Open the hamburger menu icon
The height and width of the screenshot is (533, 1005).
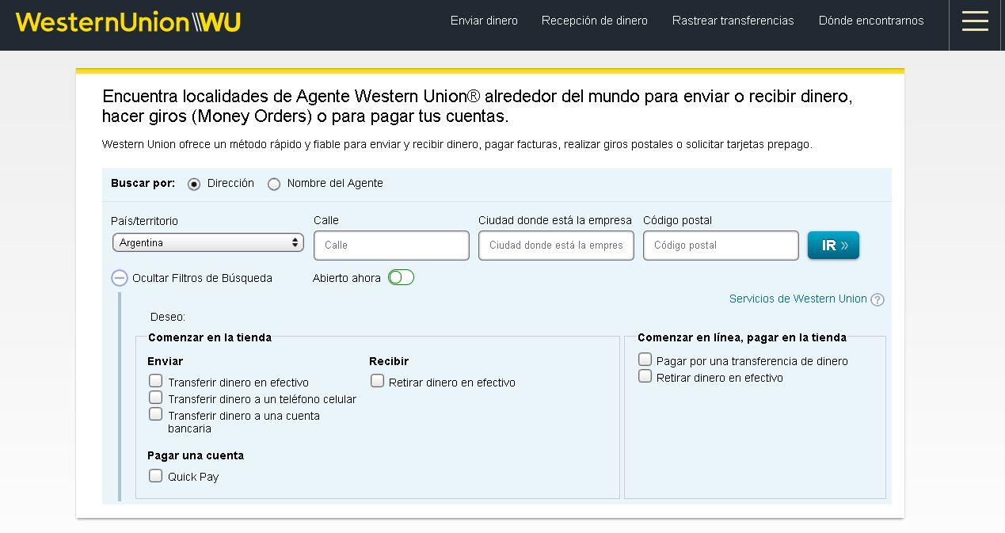click(975, 21)
